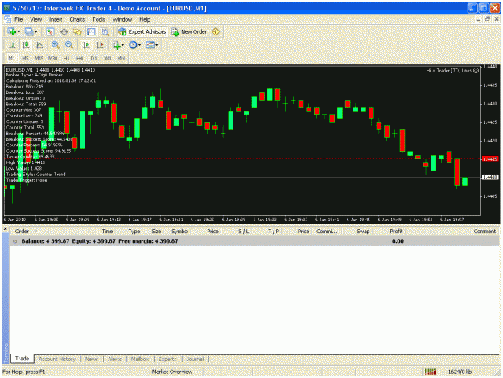
Task: Open the Strategy Tester icon
Action: (x=105, y=31)
